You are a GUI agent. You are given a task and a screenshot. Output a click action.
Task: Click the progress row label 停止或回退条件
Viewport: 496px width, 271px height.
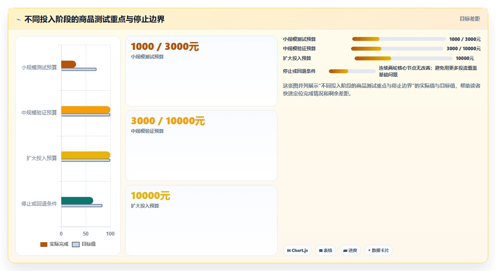299,71
